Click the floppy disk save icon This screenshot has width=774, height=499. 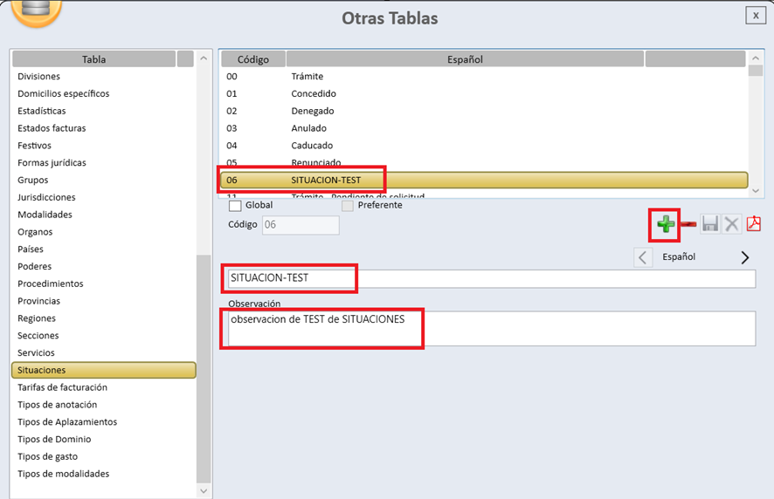(x=710, y=225)
